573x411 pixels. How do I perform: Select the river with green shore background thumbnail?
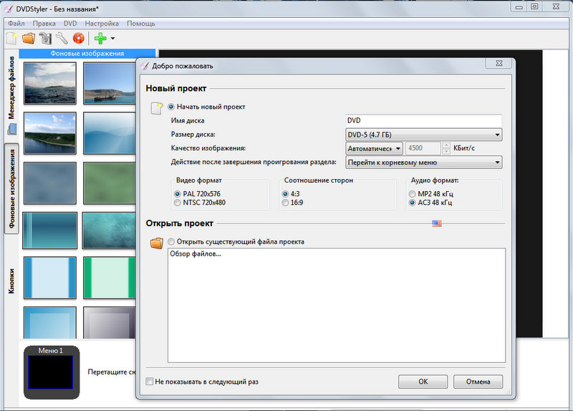point(50,133)
